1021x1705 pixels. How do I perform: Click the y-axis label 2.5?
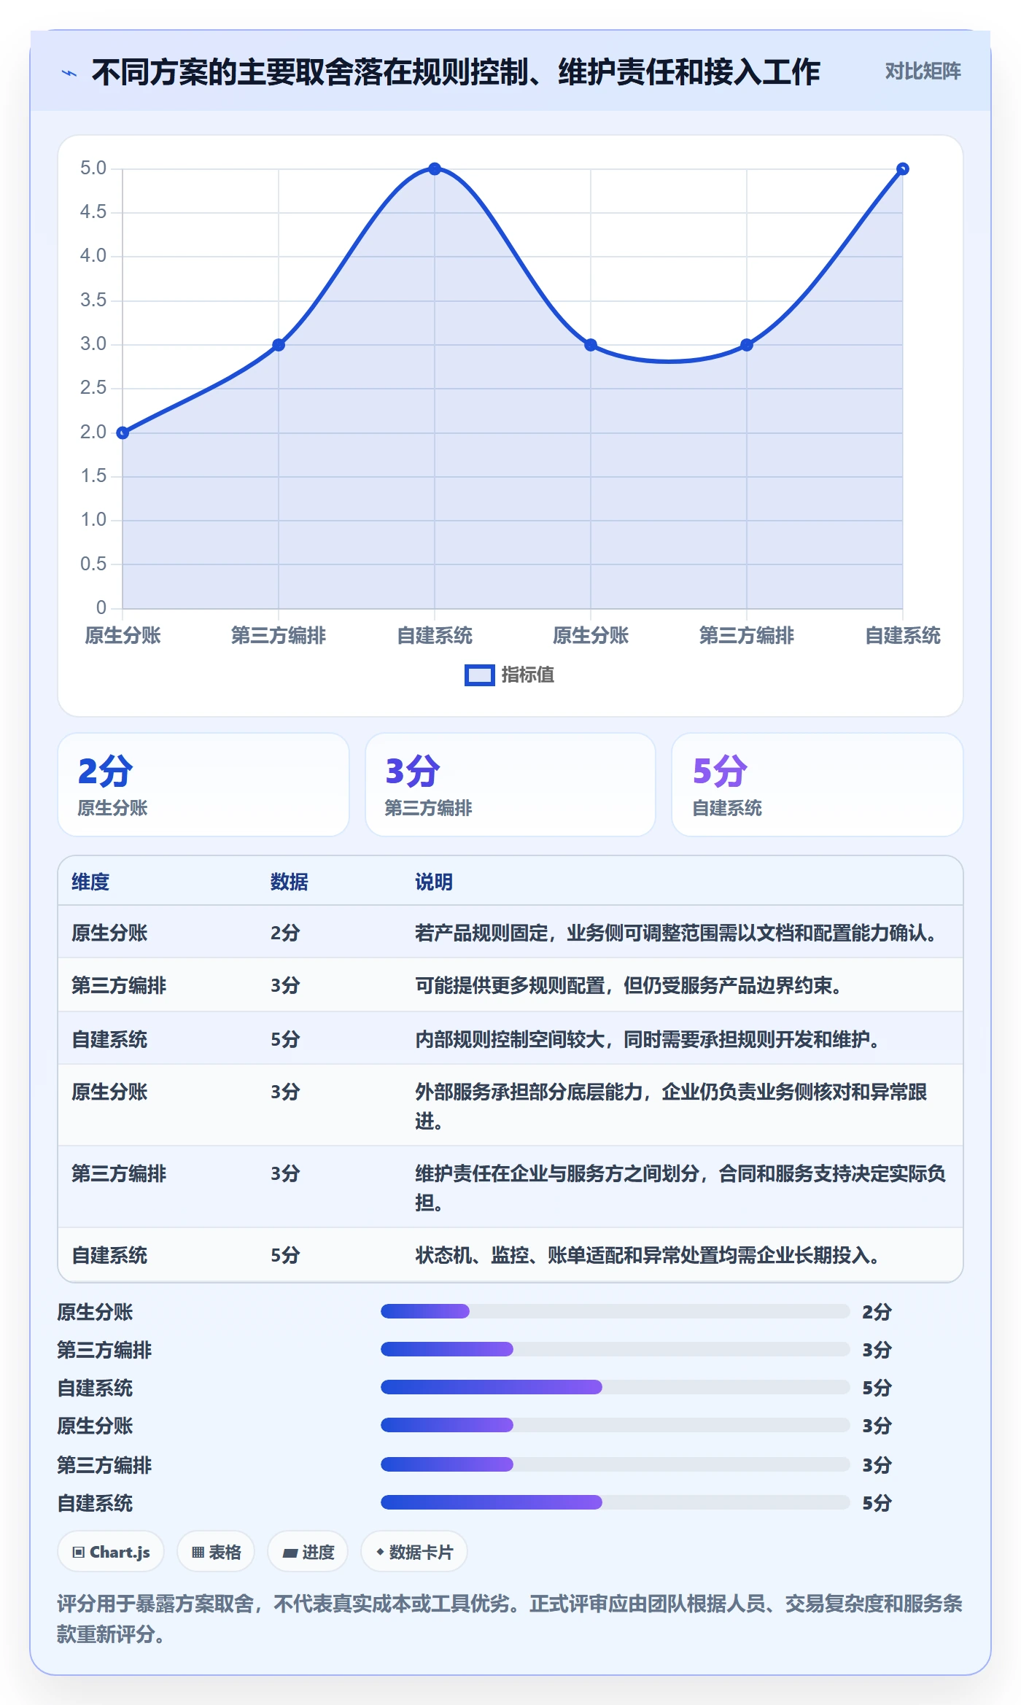[93, 388]
